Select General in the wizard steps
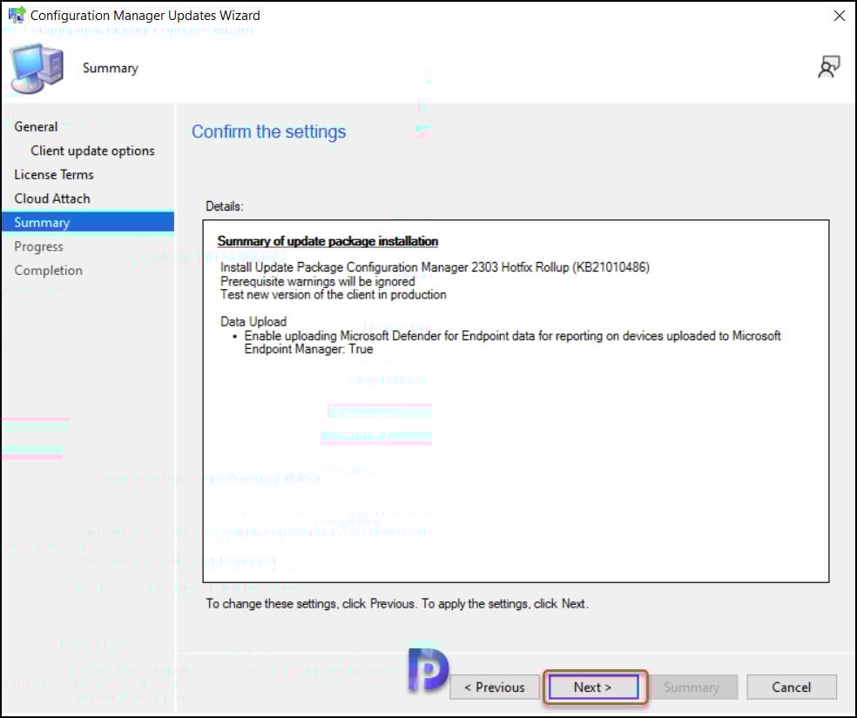Viewport: 857px width, 718px height. (x=36, y=127)
